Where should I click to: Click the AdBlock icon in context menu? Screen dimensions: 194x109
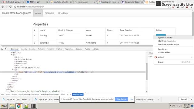tap(156, 57)
